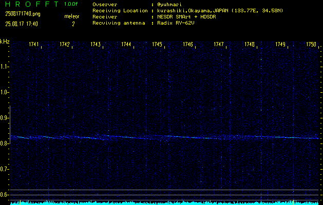This screenshot has width=323, height=205.
Task: Click the 1741 time marker
Action: coord(33,44)
